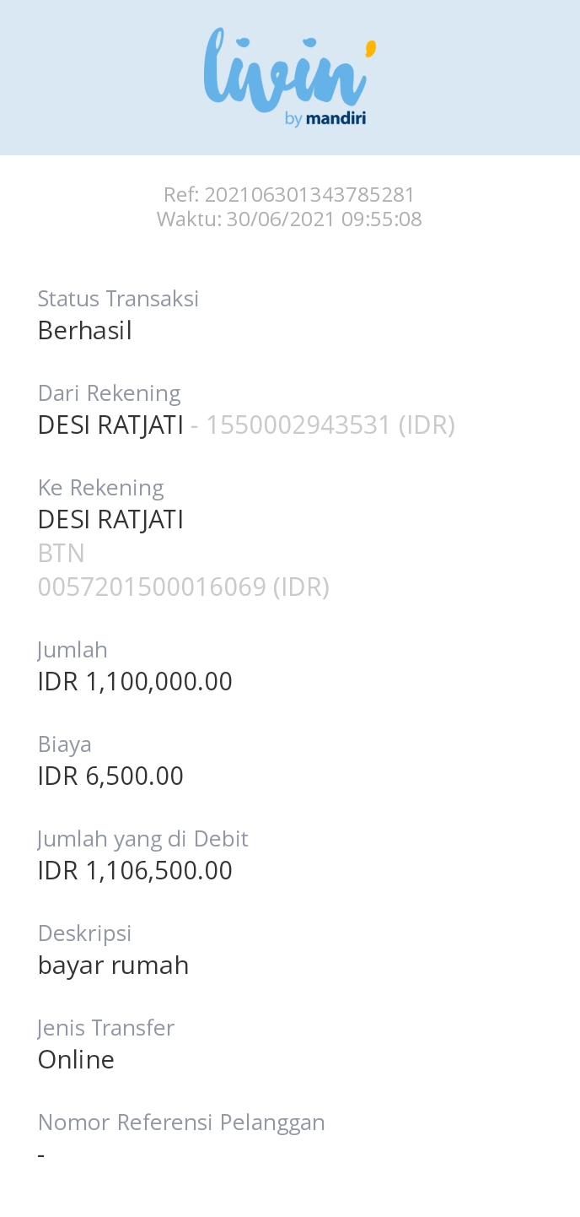Click the Biaya label

click(x=64, y=744)
